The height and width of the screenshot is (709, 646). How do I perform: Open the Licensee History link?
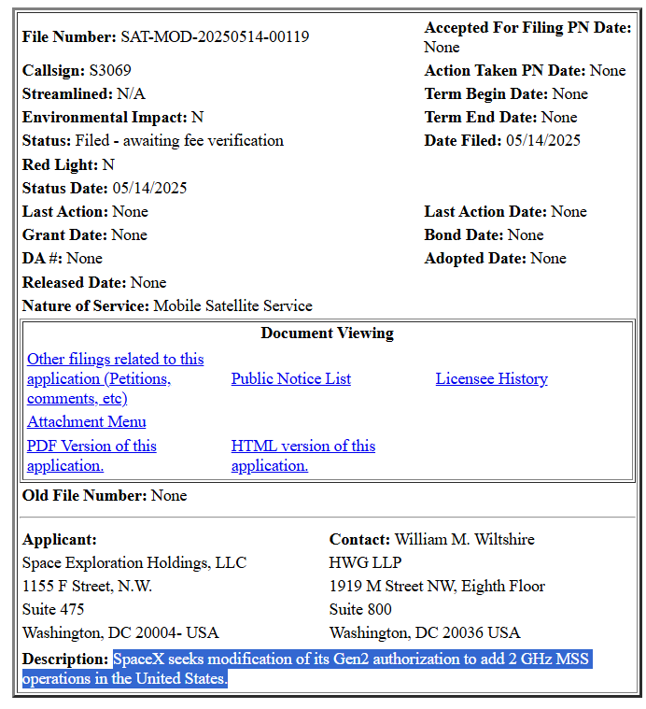pyautogui.click(x=492, y=378)
